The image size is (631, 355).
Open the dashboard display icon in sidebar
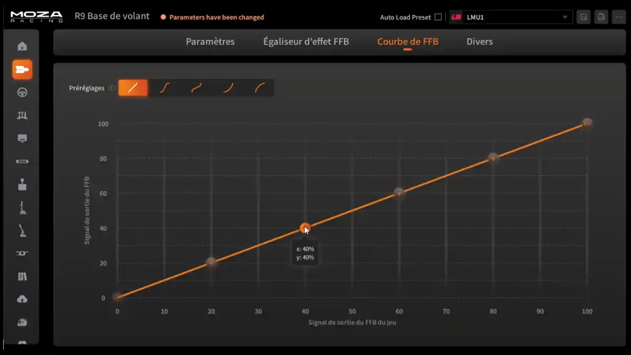(x=22, y=139)
